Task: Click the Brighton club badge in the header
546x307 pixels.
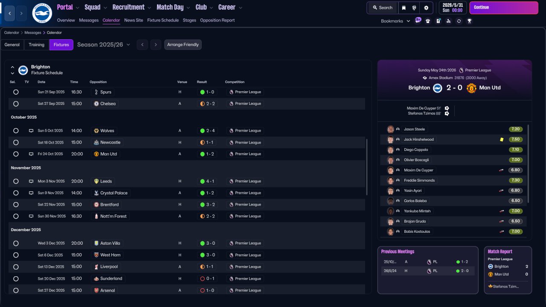Action: coord(42,13)
